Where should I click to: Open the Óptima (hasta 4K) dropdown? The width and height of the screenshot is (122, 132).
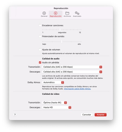pyautogui.click(x=54, y=103)
